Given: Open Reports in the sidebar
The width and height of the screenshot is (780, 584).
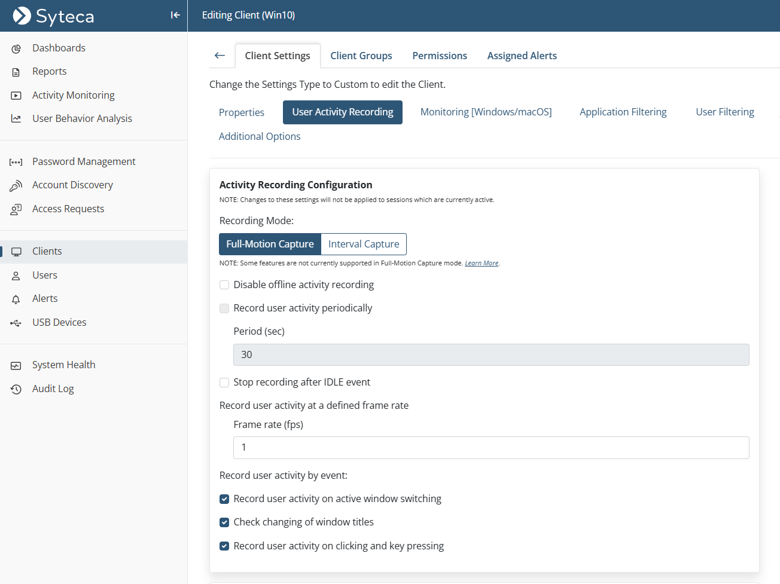Looking at the screenshot, I should point(49,71).
